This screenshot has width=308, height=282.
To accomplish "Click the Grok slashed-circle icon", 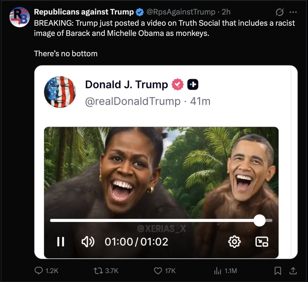I will tap(280, 12).
